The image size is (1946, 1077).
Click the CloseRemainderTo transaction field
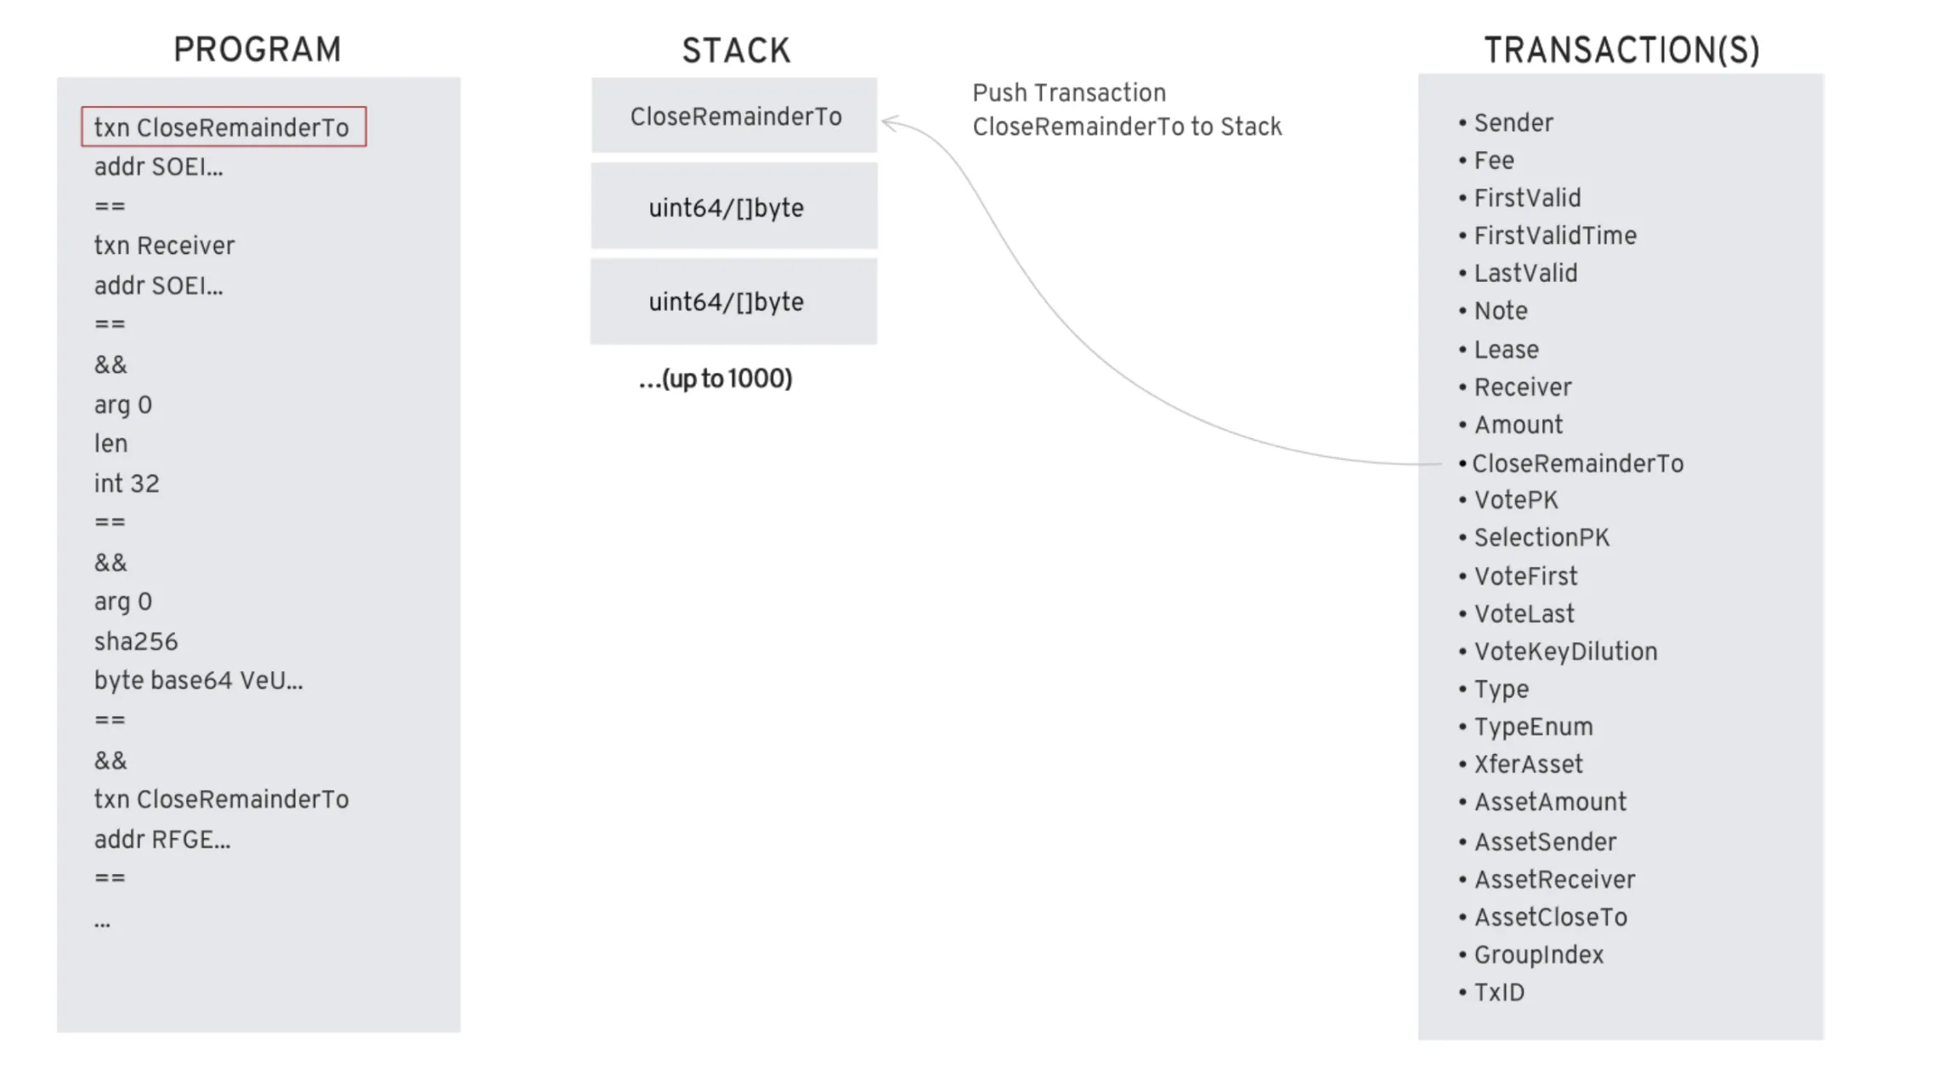tap(1560, 463)
